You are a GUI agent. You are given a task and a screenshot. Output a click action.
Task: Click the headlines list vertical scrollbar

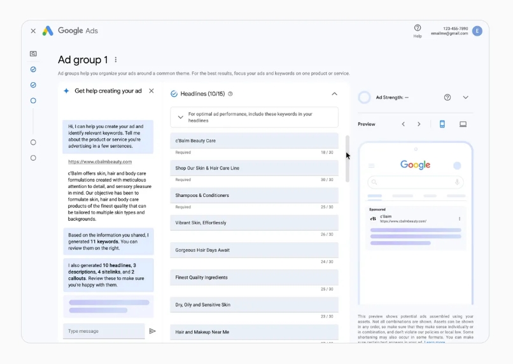348,159
